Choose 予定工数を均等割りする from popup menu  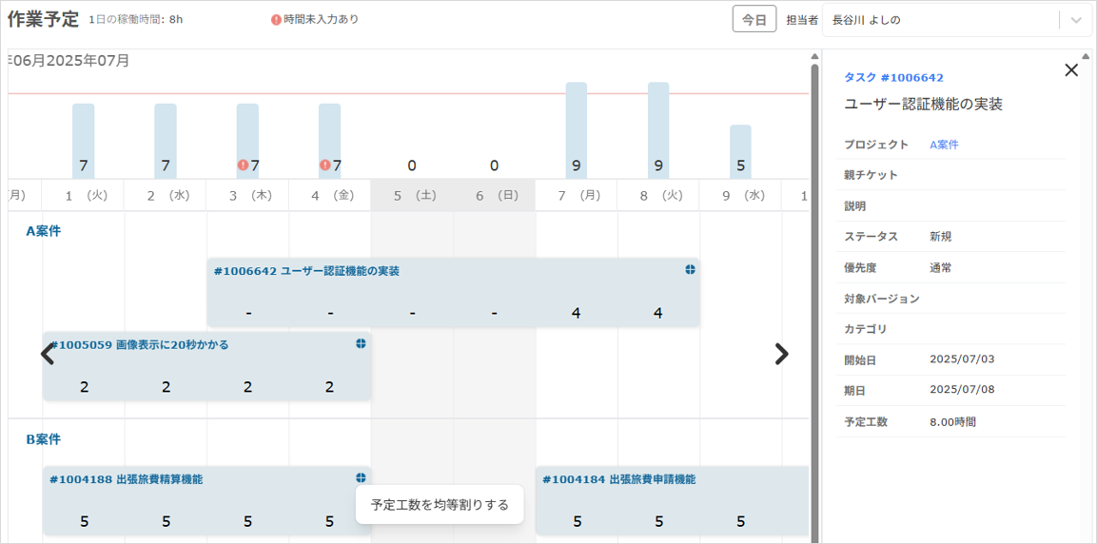[x=440, y=505]
